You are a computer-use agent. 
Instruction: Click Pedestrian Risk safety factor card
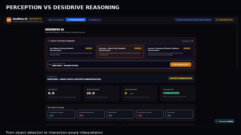click(120, 114)
